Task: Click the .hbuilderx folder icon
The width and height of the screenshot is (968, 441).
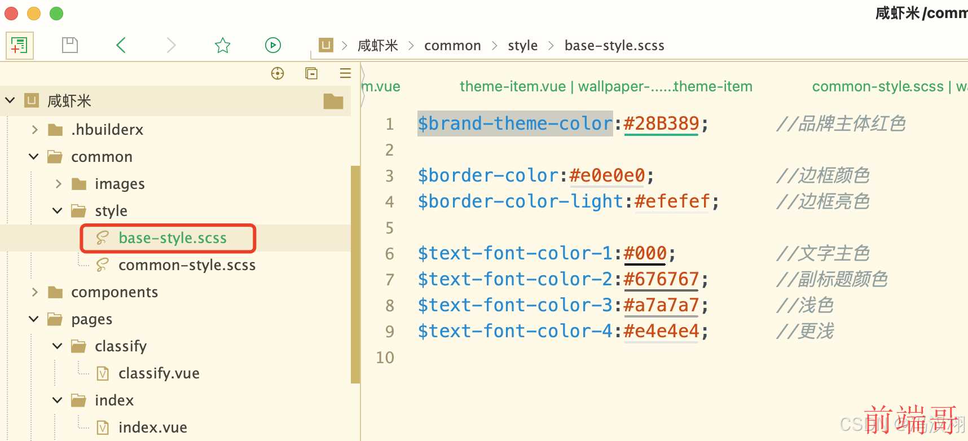Action: click(x=55, y=130)
